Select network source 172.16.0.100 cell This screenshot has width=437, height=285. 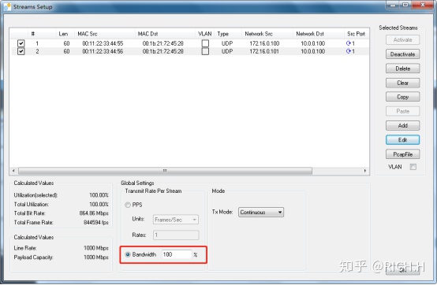264,43
